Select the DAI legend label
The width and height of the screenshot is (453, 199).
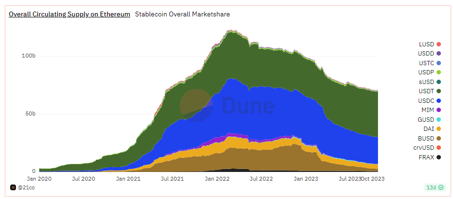tap(430, 129)
